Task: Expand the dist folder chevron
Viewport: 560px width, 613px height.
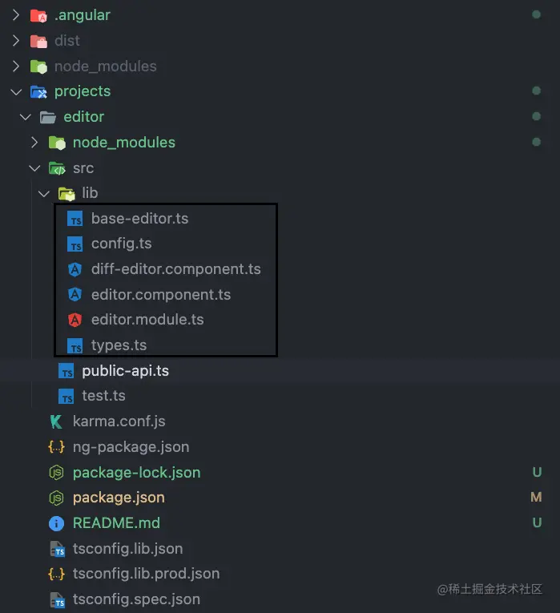Action: point(16,41)
